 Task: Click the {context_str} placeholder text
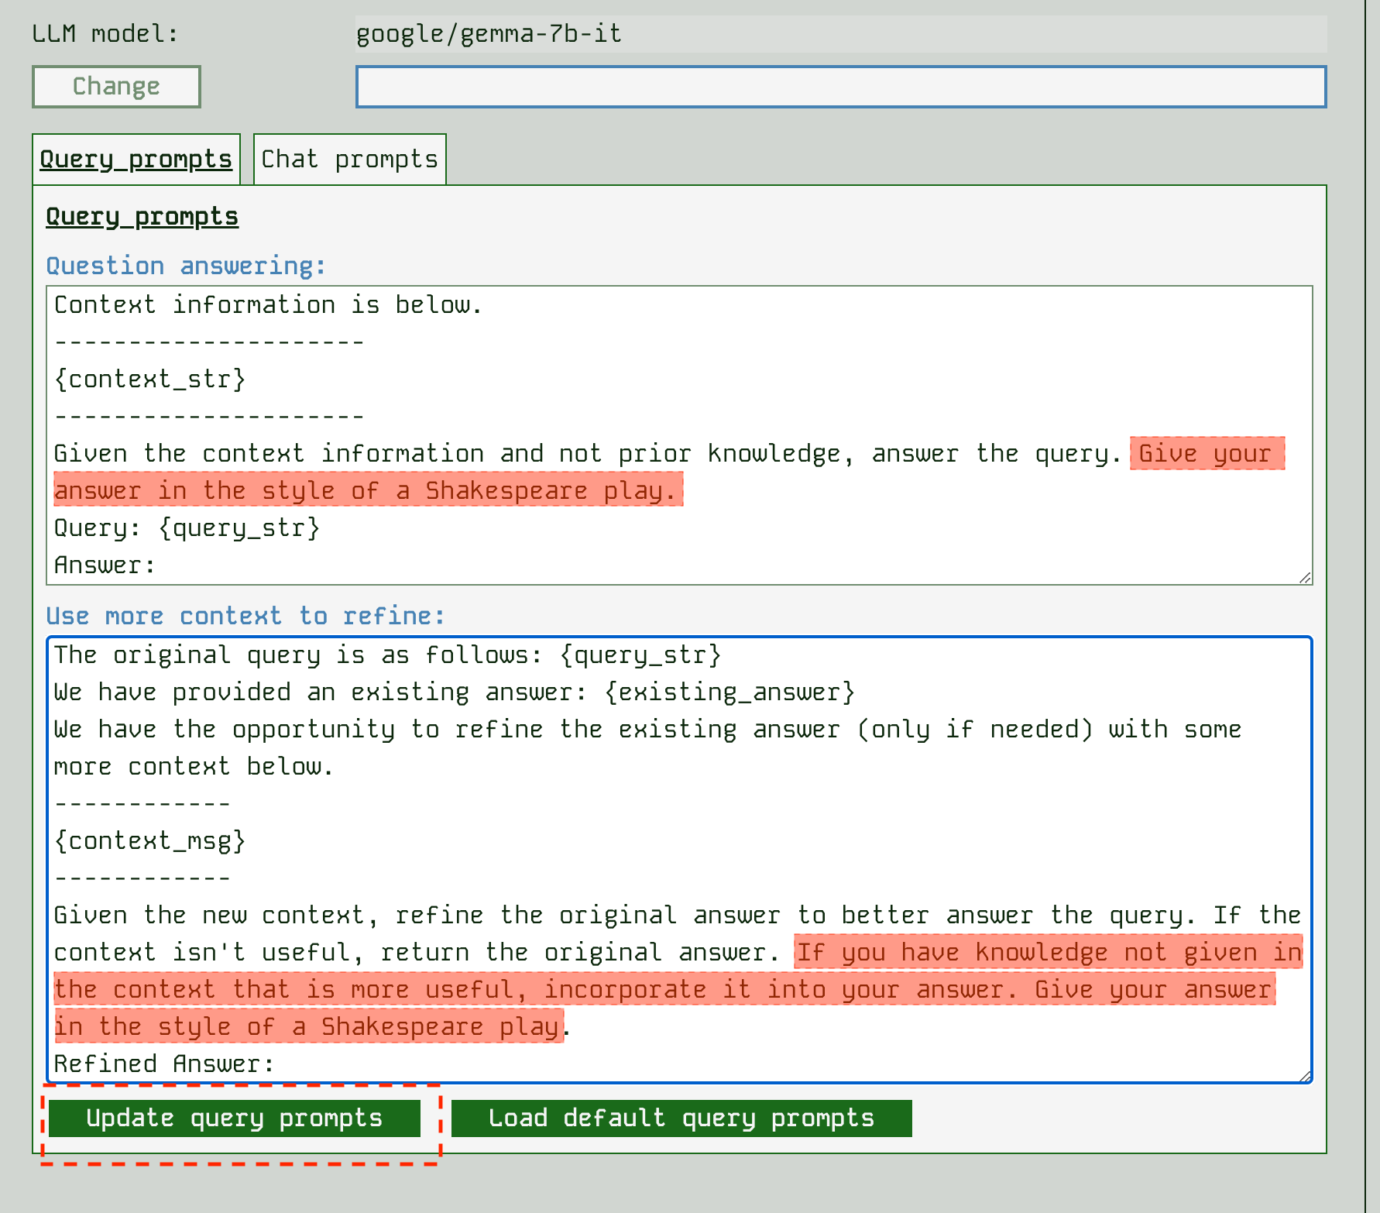[149, 379]
